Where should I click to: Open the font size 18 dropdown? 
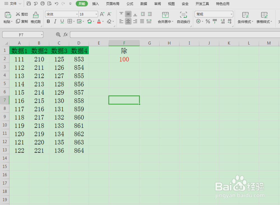(x=96, y=14)
